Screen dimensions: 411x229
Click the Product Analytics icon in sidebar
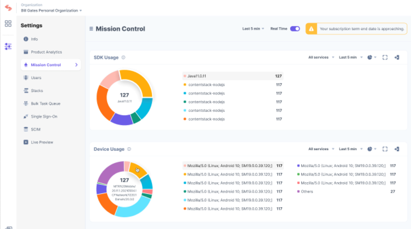pos(26,52)
